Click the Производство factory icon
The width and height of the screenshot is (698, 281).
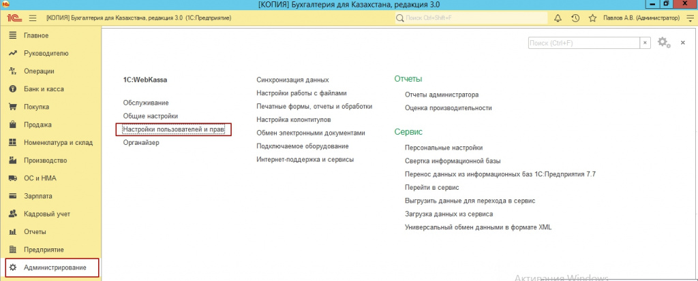[x=13, y=161]
